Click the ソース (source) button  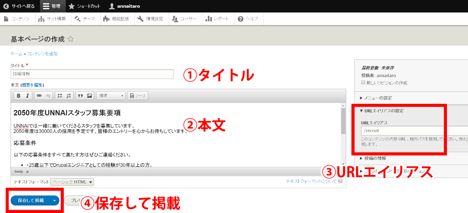click(x=138, y=96)
